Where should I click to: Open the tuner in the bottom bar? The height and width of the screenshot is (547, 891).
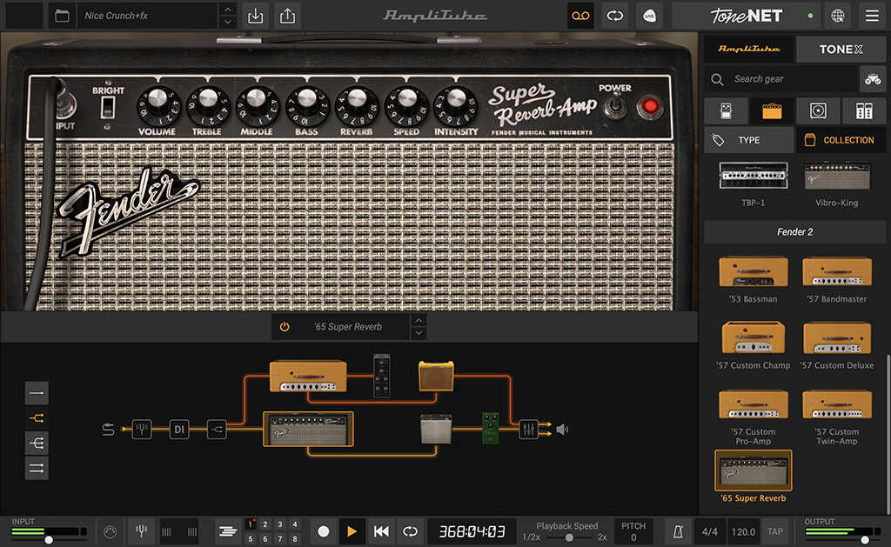[142, 530]
